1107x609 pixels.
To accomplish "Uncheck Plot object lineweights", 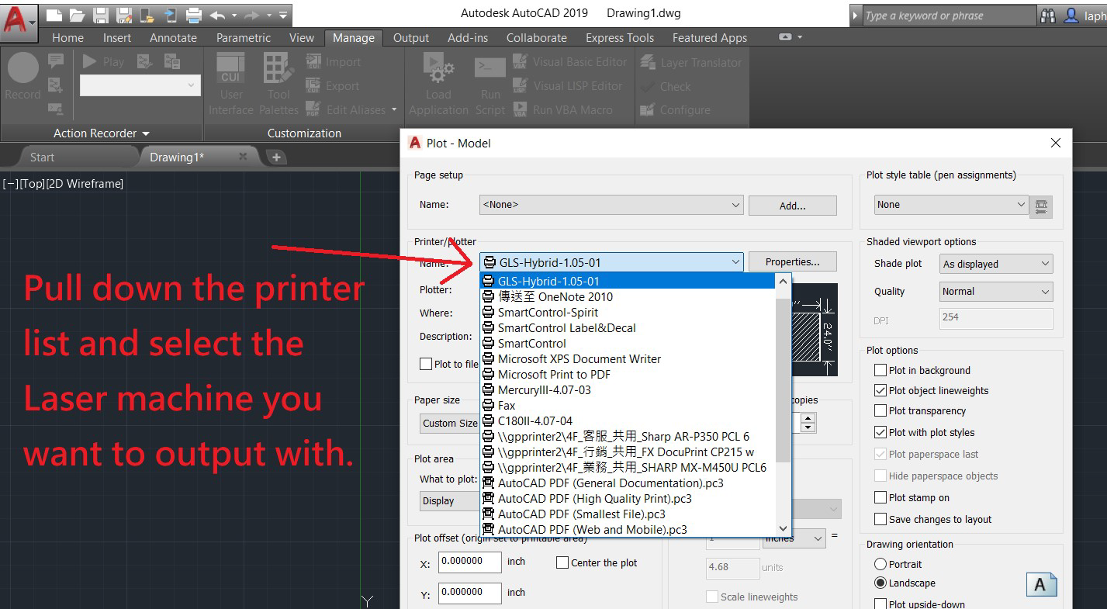I will tap(880, 390).
